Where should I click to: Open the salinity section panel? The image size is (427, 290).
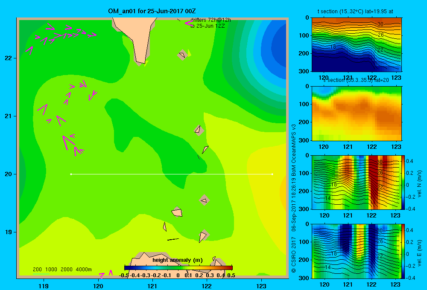point(357,113)
